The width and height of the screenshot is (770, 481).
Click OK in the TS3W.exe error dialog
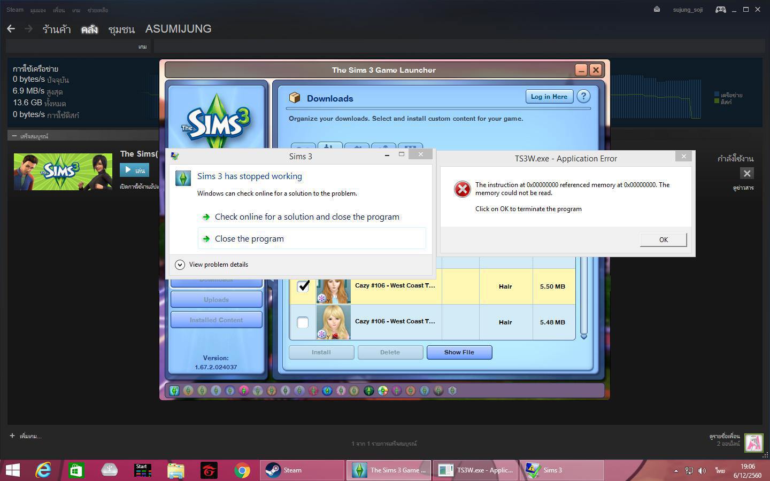[663, 239]
